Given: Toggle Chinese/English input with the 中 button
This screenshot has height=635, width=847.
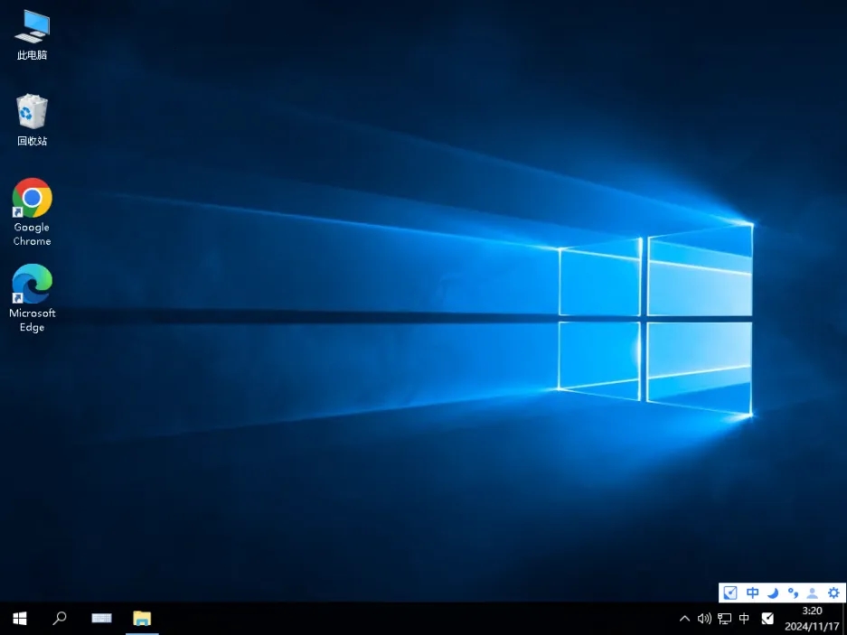Looking at the screenshot, I should [752, 593].
